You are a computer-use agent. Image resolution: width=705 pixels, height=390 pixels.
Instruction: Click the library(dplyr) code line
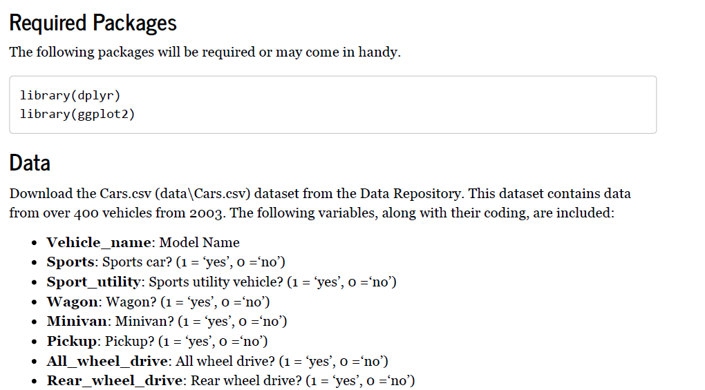pos(66,95)
